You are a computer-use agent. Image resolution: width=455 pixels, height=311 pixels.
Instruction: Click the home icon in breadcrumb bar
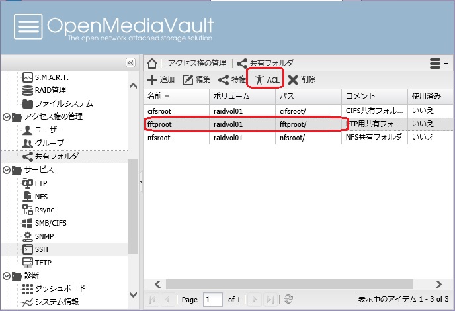[x=152, y=63]
